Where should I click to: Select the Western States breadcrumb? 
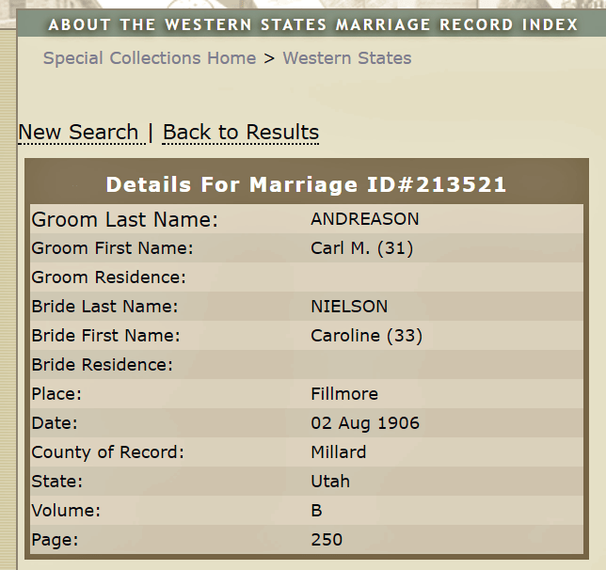tap(347, 58)
